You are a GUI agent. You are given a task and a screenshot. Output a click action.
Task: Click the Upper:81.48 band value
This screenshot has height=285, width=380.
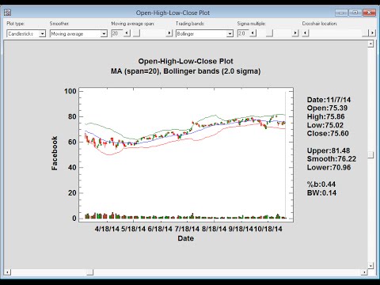[x=329, y=150]
